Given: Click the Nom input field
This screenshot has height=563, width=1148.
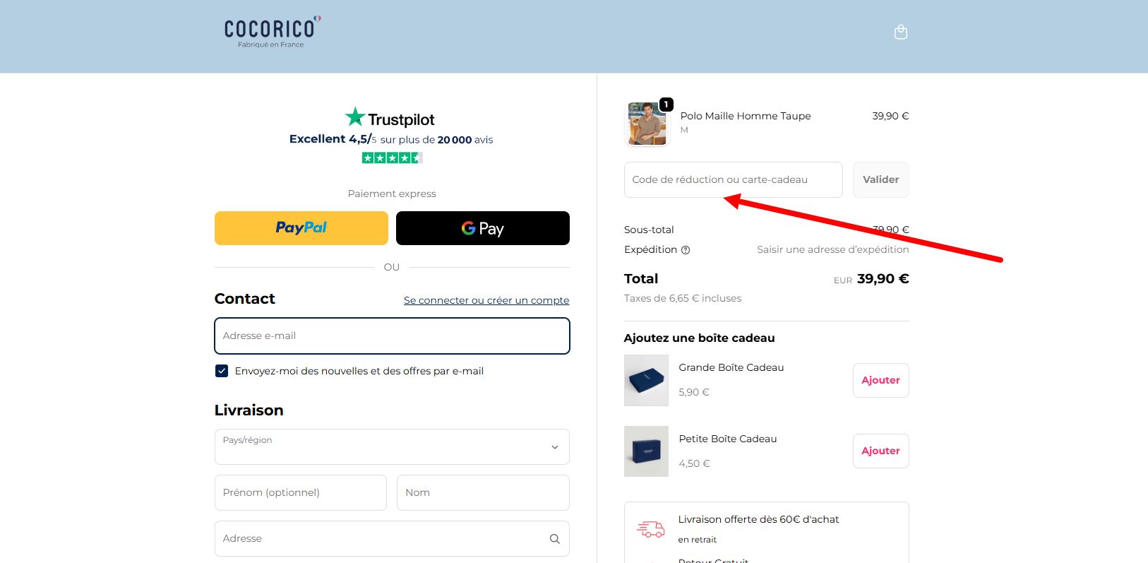Looking at the screenshot, I should [x=483, y=492].
